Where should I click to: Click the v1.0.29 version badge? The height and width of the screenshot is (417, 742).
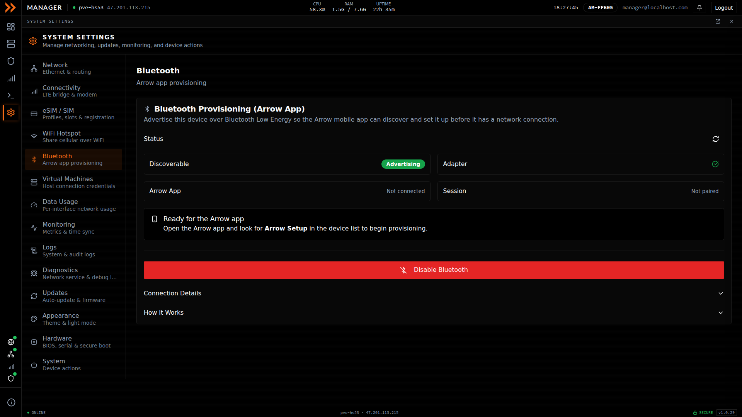coord(727,413)
